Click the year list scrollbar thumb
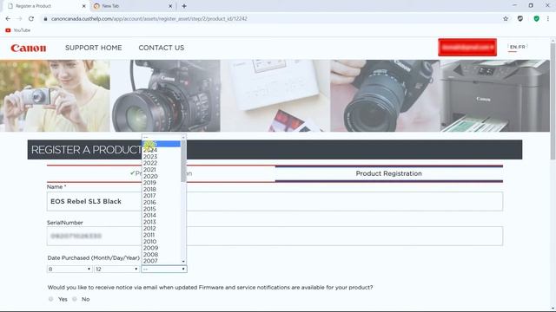The image size is (556, 312). click(183, 161)
